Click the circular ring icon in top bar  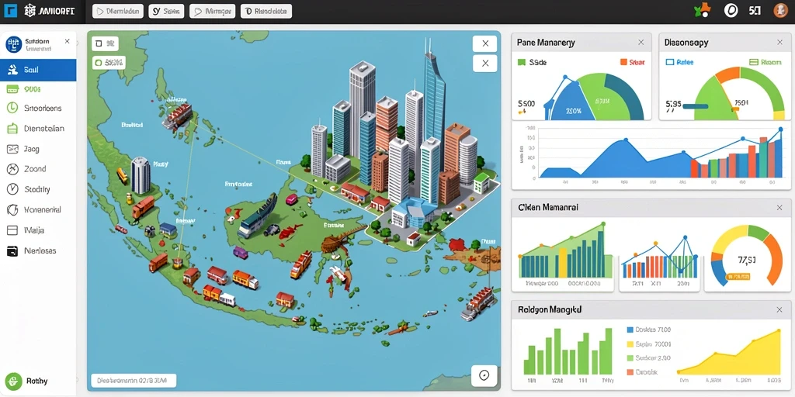(731, 10)
